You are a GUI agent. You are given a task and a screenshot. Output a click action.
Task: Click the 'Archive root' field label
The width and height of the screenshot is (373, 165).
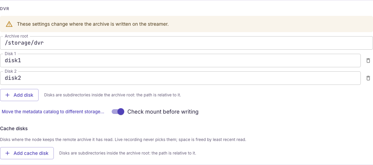16,36
